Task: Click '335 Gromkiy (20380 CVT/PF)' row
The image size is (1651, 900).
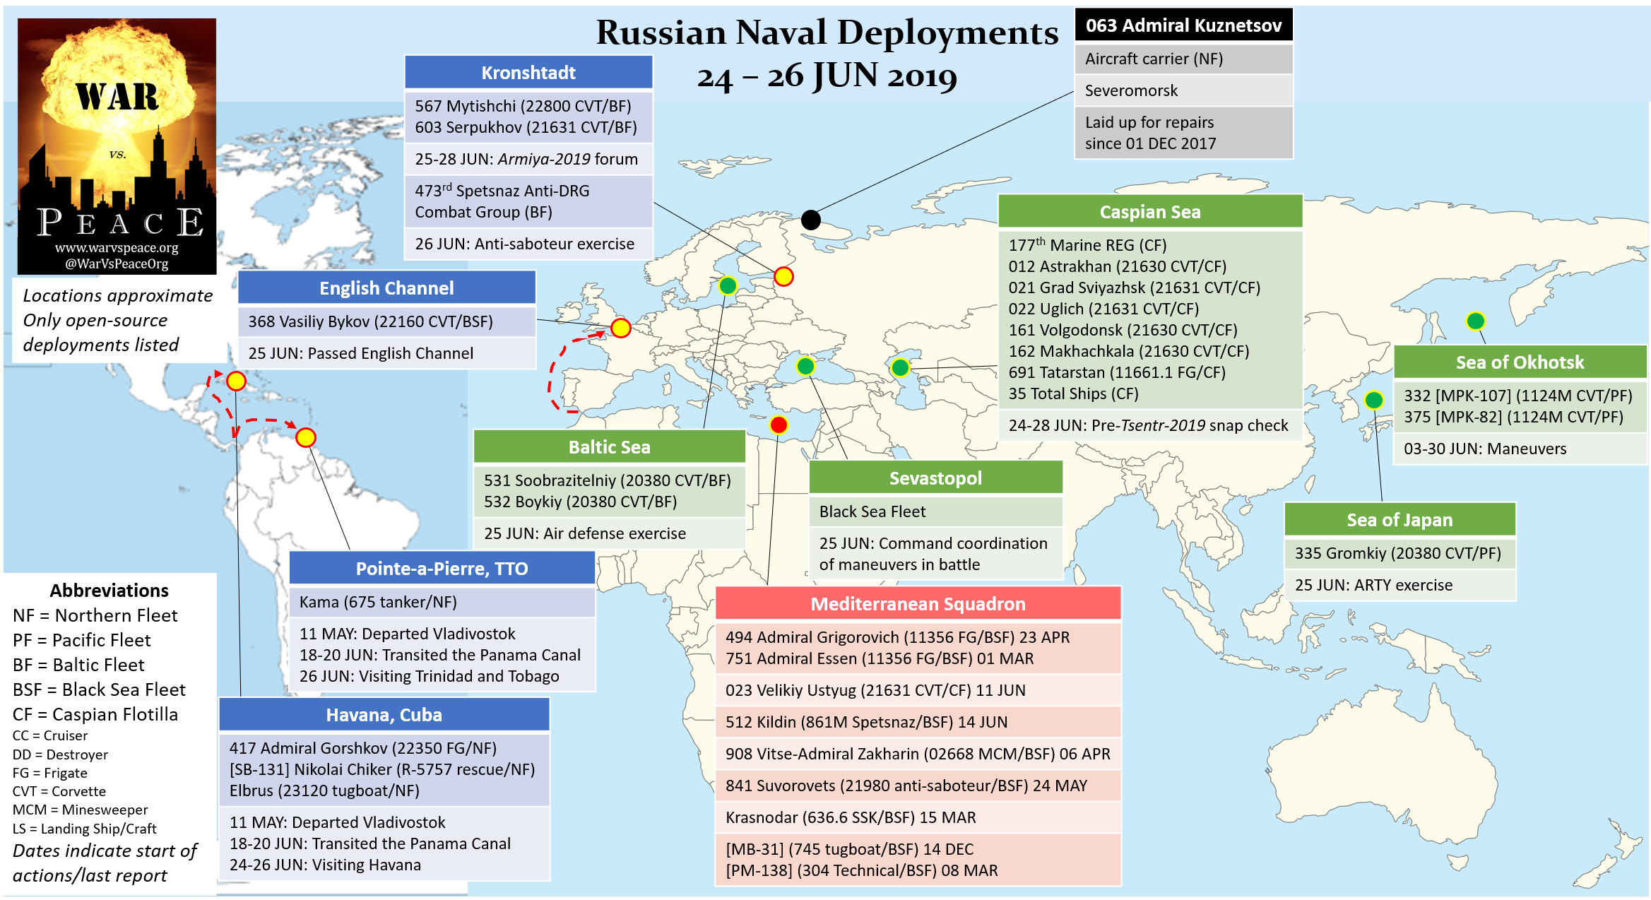Action: [1399, 553]
